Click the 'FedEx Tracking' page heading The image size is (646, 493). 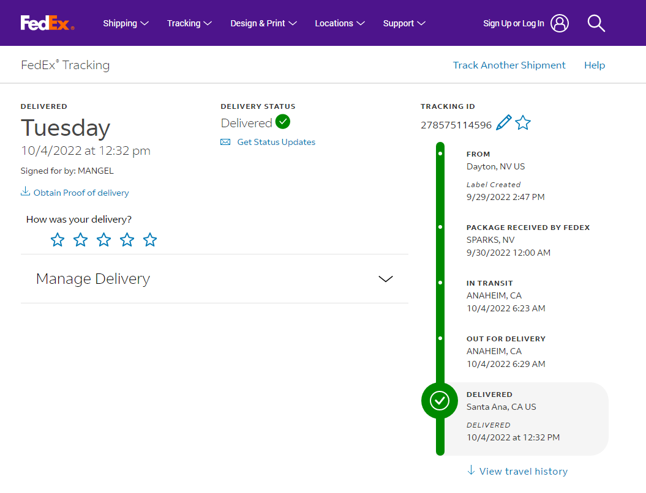[x=65, y=65]
